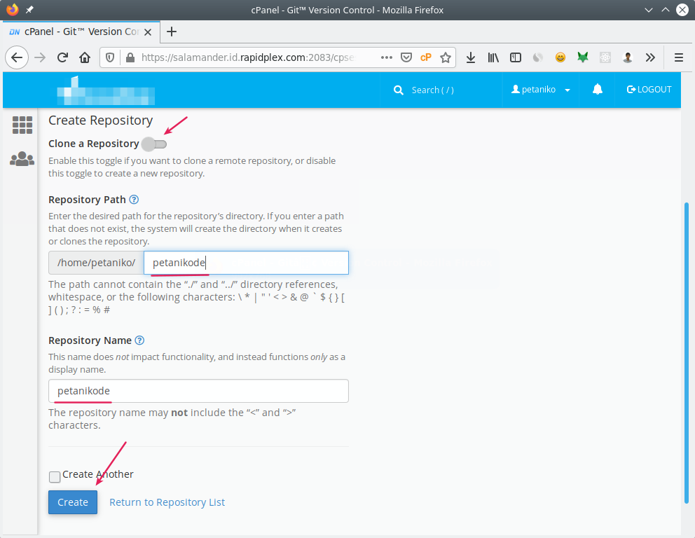Open the page actions ellipsis menu
695x538 pixels.
coord(386,57)
